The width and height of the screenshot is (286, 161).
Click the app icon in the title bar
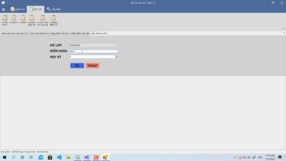3,3
